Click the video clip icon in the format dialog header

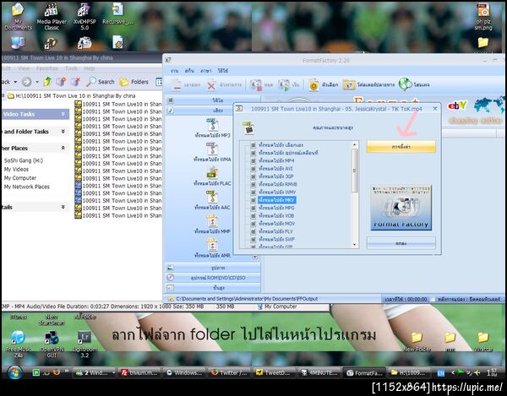[248, 127]
